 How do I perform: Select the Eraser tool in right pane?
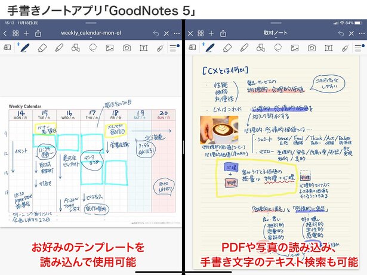(227, 48)
